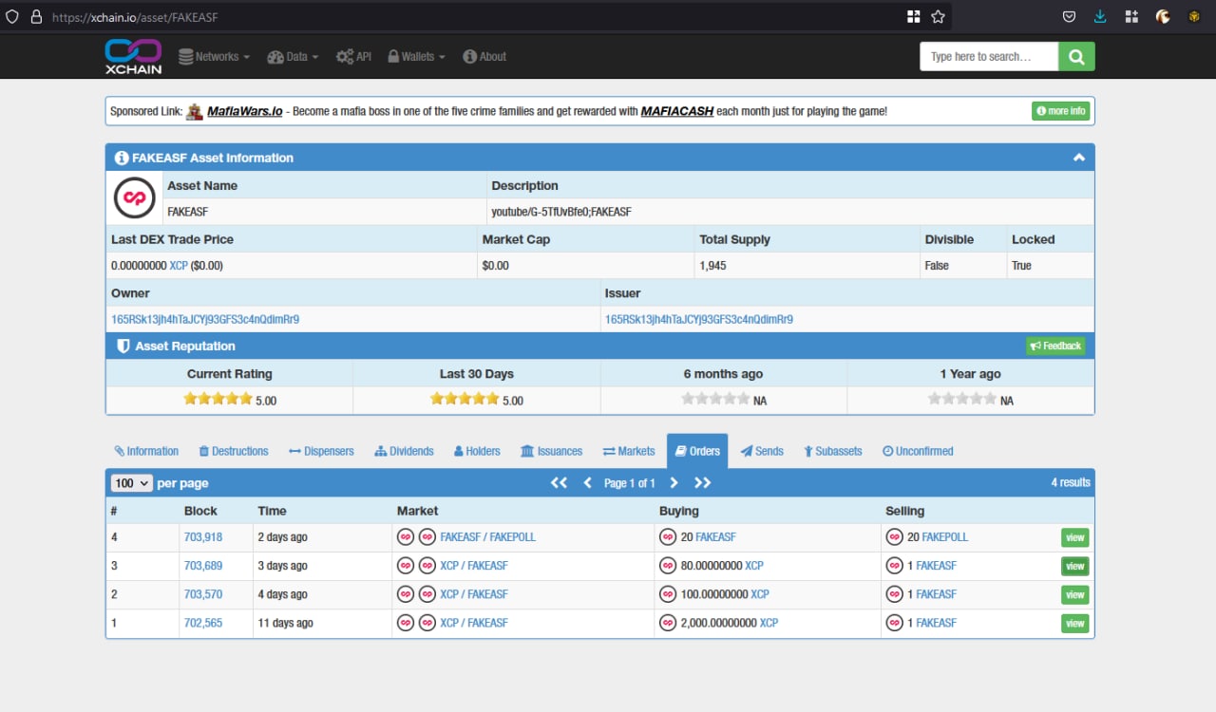Click view button for block 702,565 order

tap(1075, 623)
